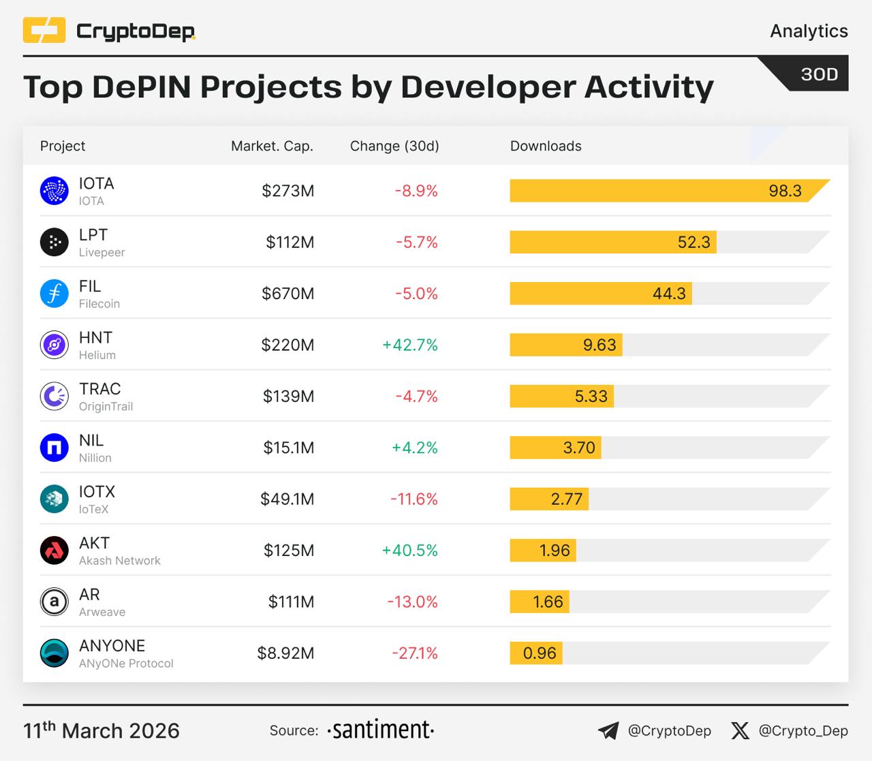Click the Market. Cap. column header
This screenshot has width=872, height=761.
coord(272,146)
